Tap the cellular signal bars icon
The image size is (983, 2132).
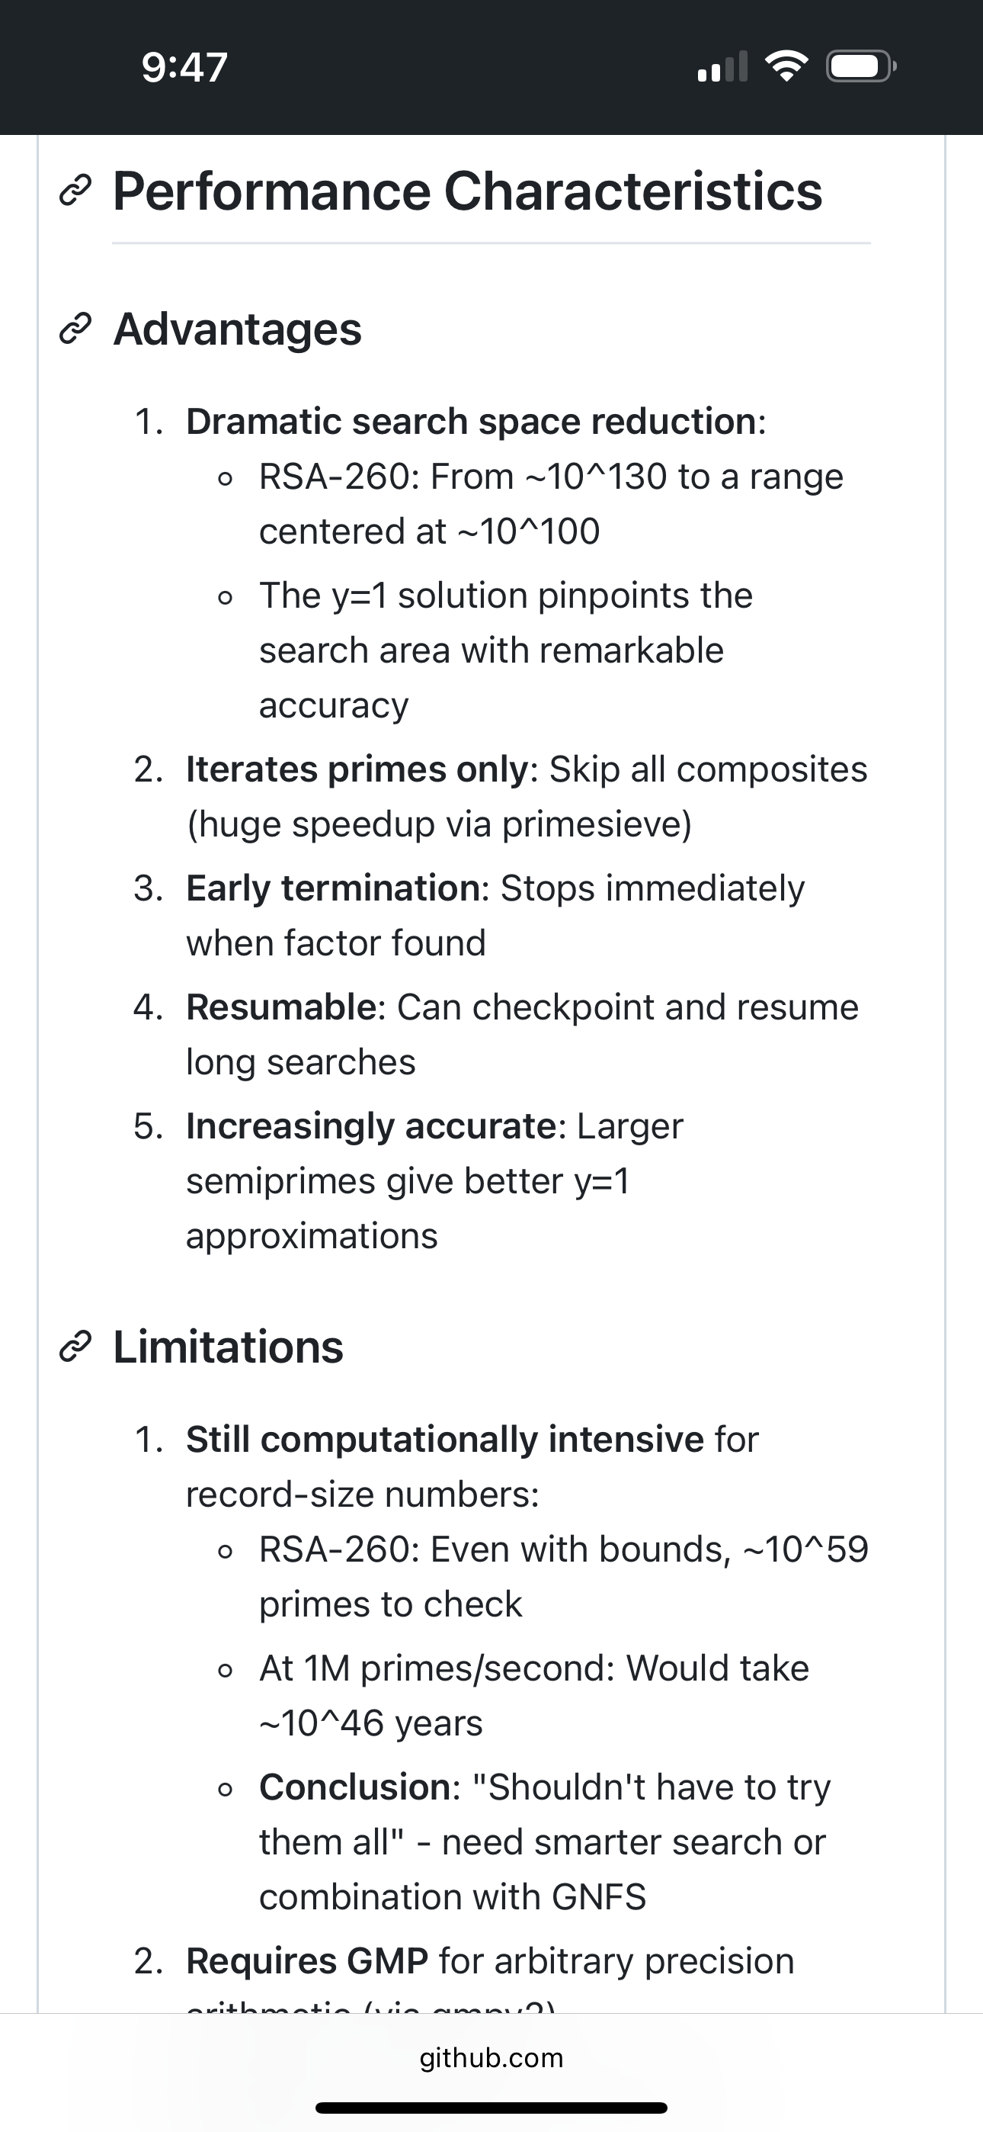(722, 66)
